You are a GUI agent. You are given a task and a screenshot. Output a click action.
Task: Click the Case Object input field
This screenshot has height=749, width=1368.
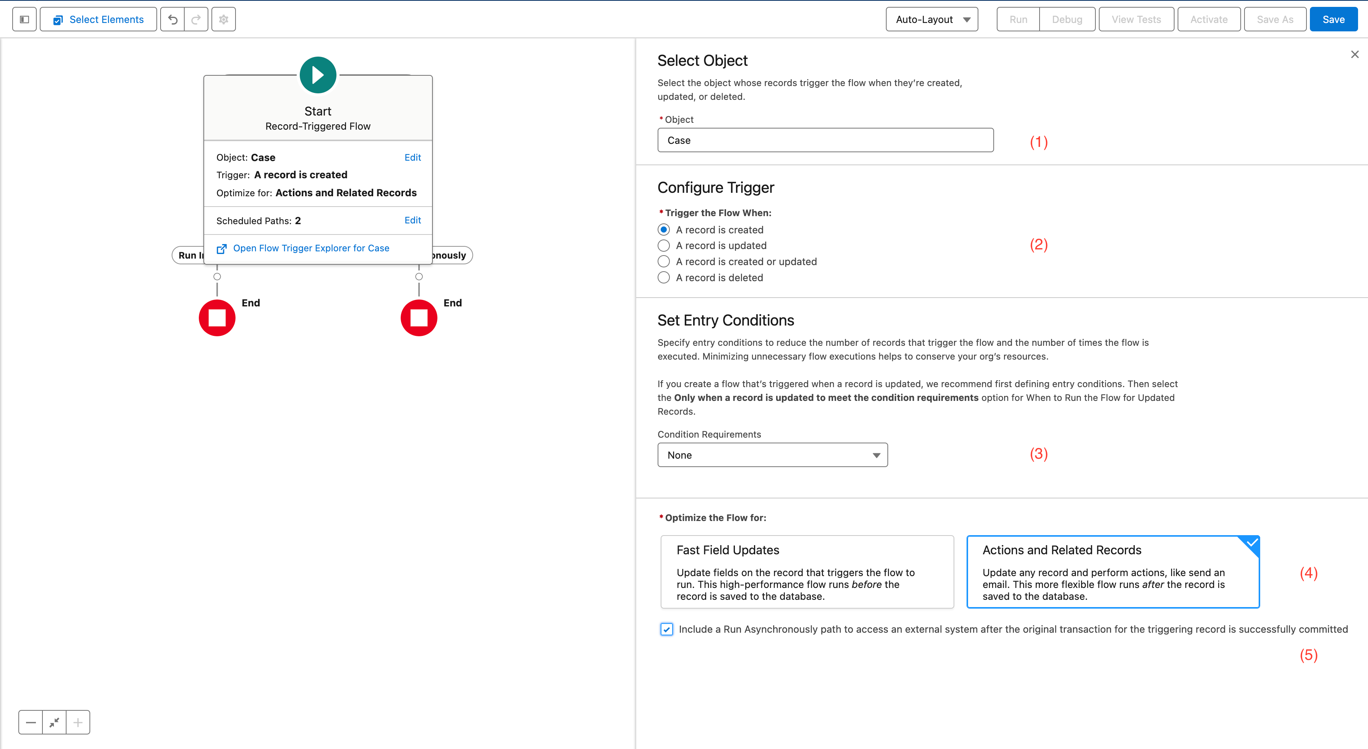point(825,140)
